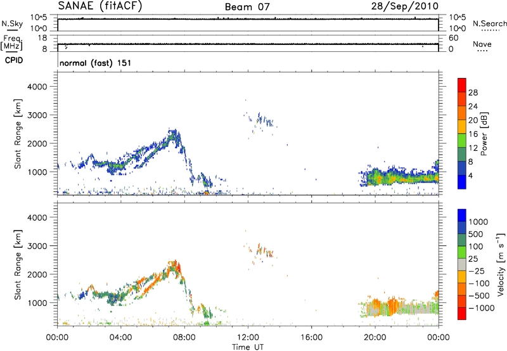The height and width of the screenshot is (351, 507).
Task: Click the '16' label on power color bar
Action: (x=473, y=134)
